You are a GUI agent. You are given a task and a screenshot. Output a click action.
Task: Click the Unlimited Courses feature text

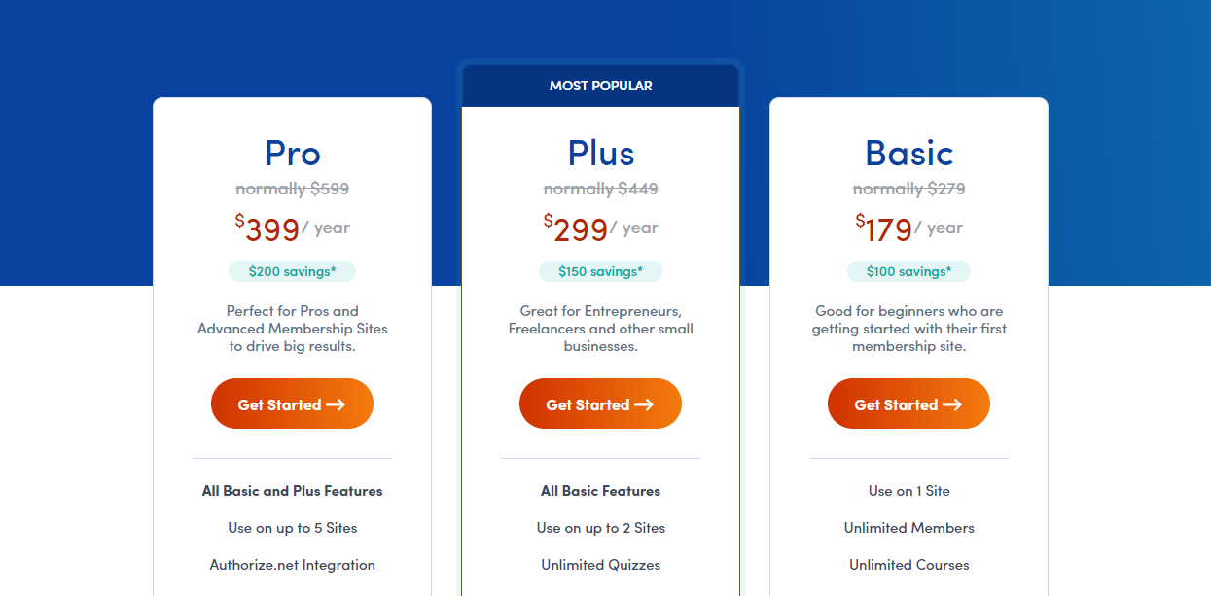click(908, 565)
